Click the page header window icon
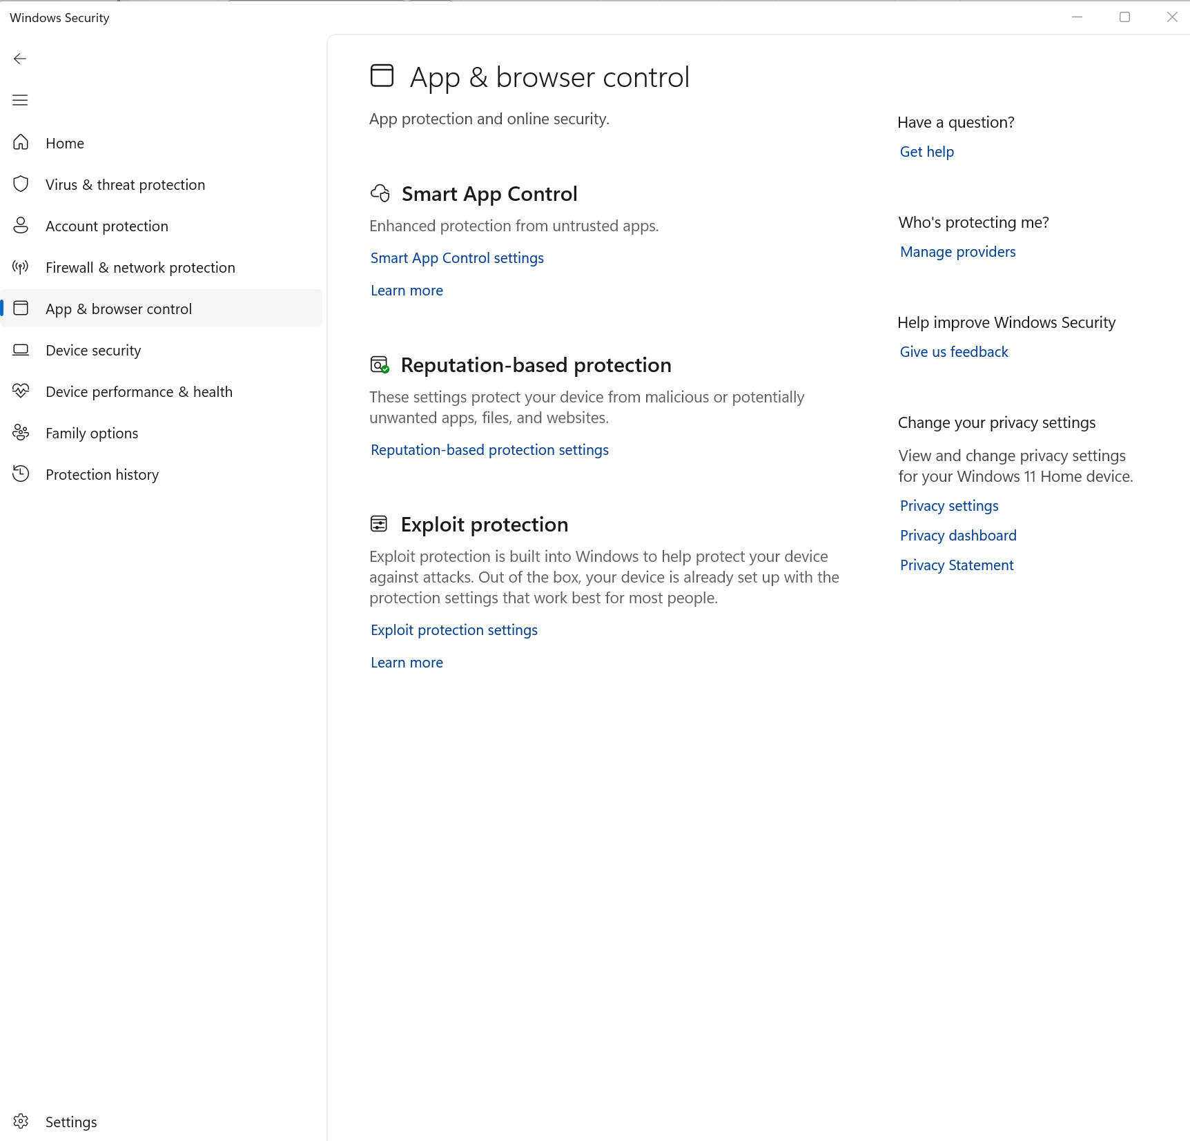 382,76
